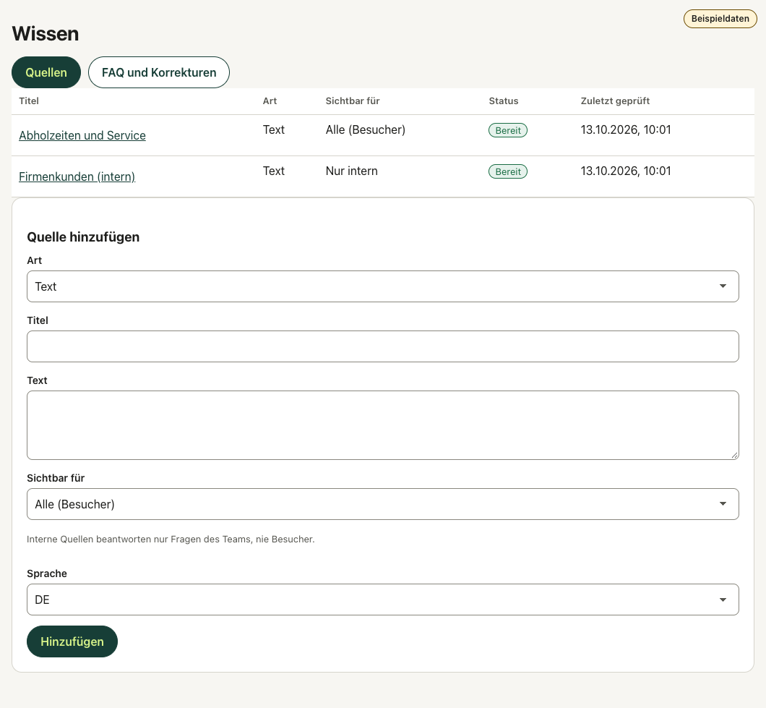Click the arrow icon of Art select

pyautogui.click(x=723, y=286)
